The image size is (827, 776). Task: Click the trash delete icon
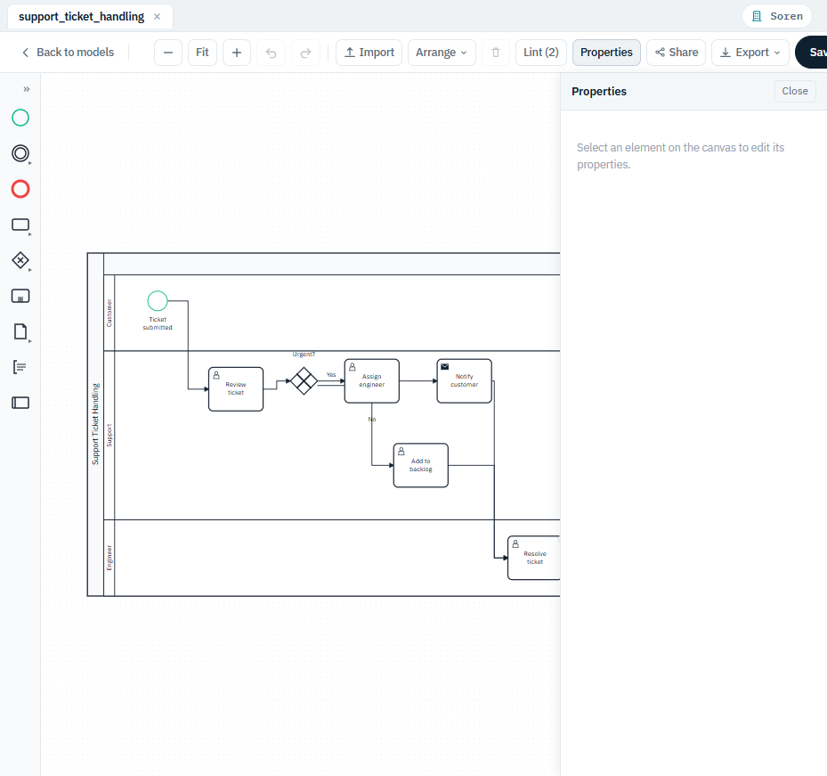(496, 53)
